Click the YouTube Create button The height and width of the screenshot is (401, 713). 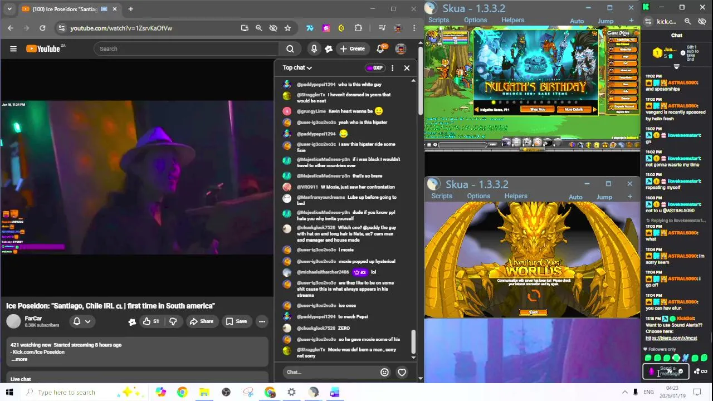pos(352,48)
